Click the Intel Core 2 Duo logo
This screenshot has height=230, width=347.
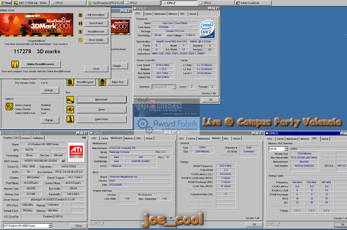[207, 29]
